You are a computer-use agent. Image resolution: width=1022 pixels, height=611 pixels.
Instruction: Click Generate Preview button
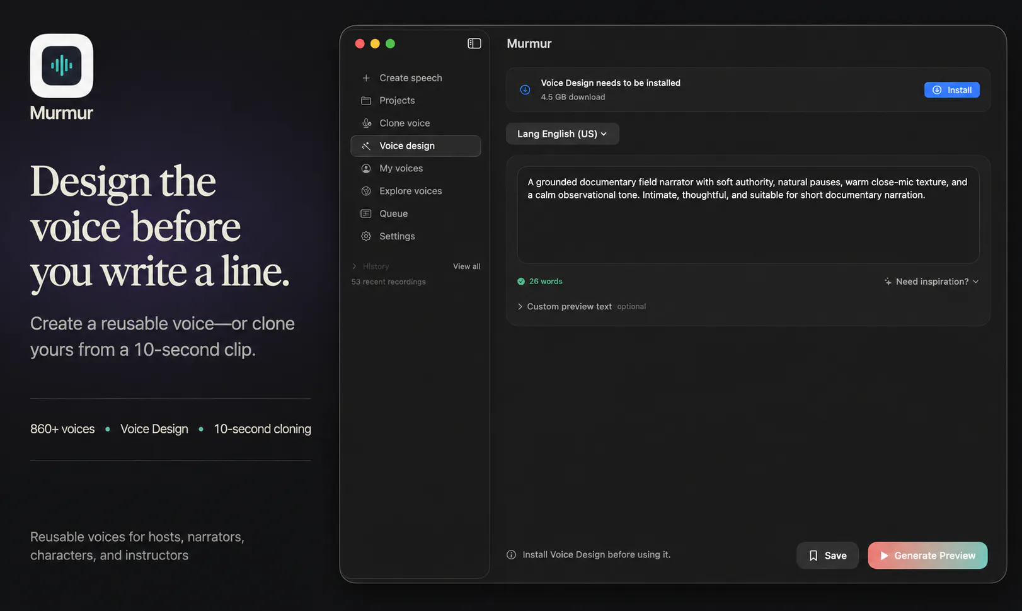coord(927,556)
